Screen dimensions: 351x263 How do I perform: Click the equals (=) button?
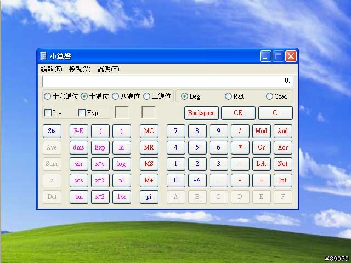tap(262, 180)
